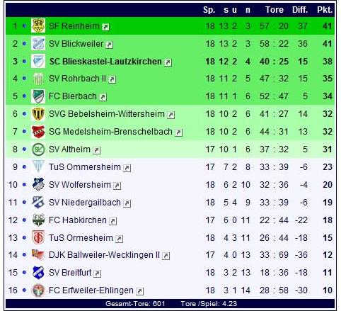Click the SG Medelsheim-Brenschelbach red logo
This screenshot has width=341, height=311.
(x=38, y=132)
